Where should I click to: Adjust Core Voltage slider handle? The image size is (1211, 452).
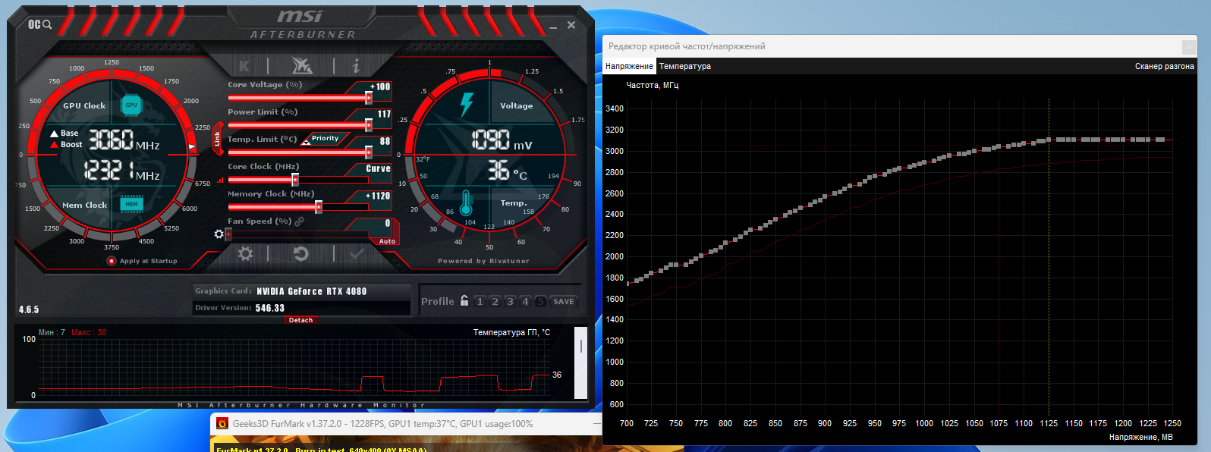pyautogui.click(x=369, y=97)
